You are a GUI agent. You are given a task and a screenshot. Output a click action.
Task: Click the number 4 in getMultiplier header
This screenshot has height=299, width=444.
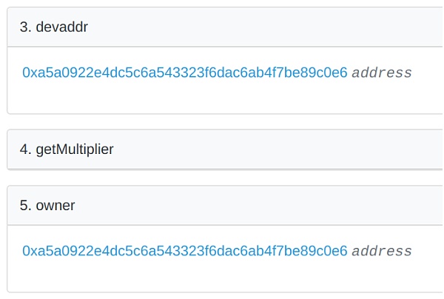[24, 149]
